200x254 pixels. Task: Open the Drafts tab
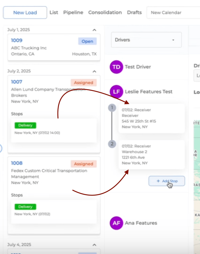pos(134,13)
